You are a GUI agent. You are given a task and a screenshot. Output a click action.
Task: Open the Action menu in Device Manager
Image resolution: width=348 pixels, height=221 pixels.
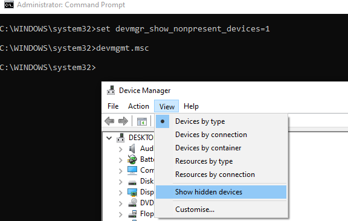[138, 106]
